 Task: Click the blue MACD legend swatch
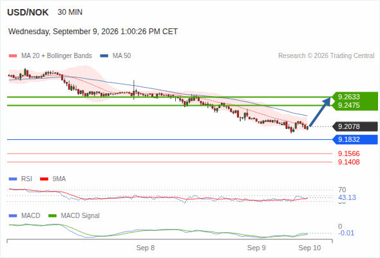pos(13,216)
